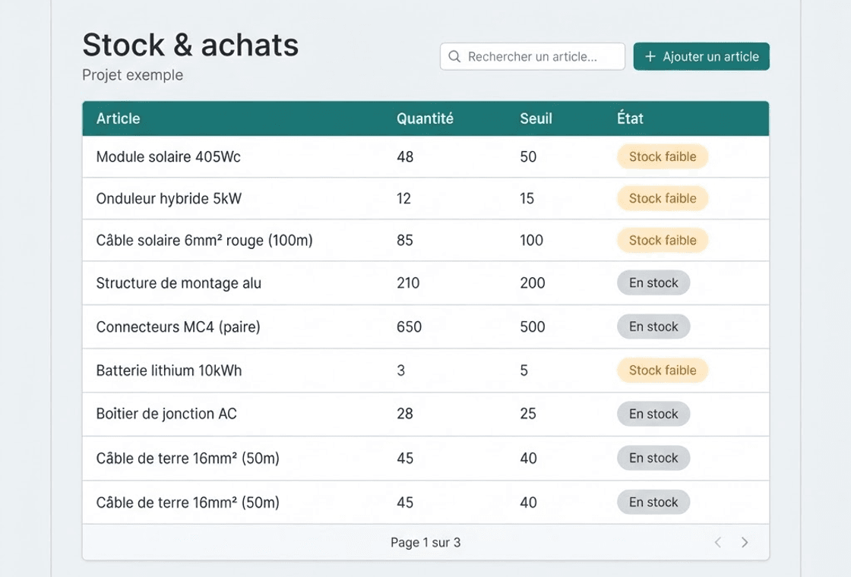The width and height of the screenshot is (851, 577).
Task: Click threshold "5" of Batterie lithium
Action: [524, 370]
